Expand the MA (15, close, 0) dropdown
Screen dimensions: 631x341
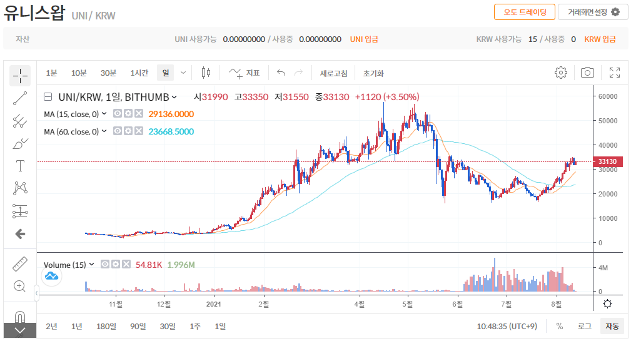[x=104, y=114]
